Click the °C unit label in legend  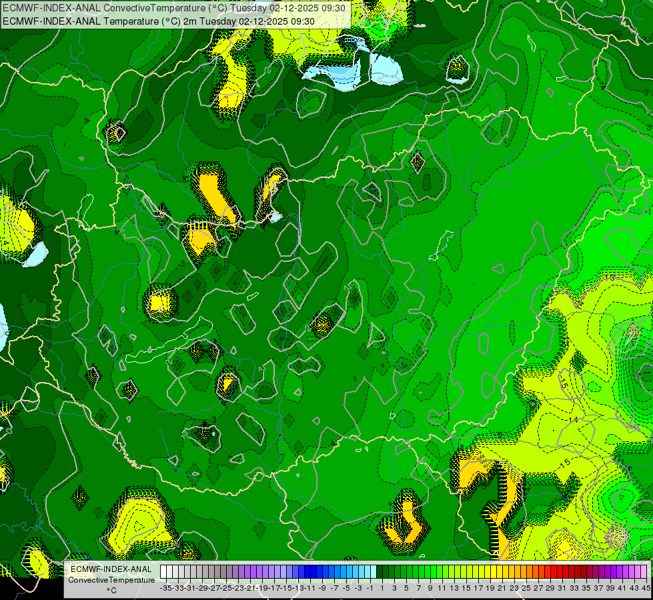coord(111,590)
